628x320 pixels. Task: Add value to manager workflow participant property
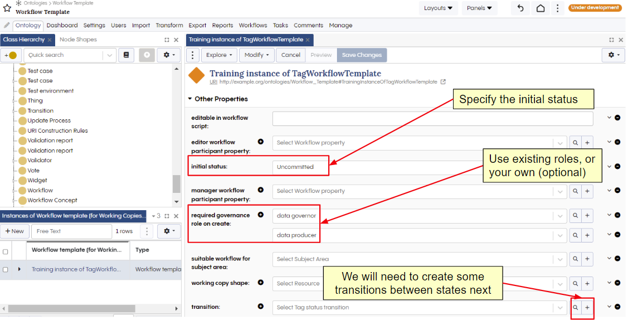261,190
